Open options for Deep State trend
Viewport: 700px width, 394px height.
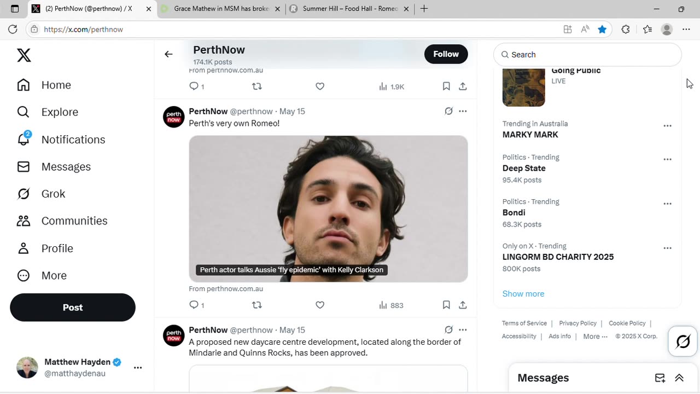pos(667,159)
